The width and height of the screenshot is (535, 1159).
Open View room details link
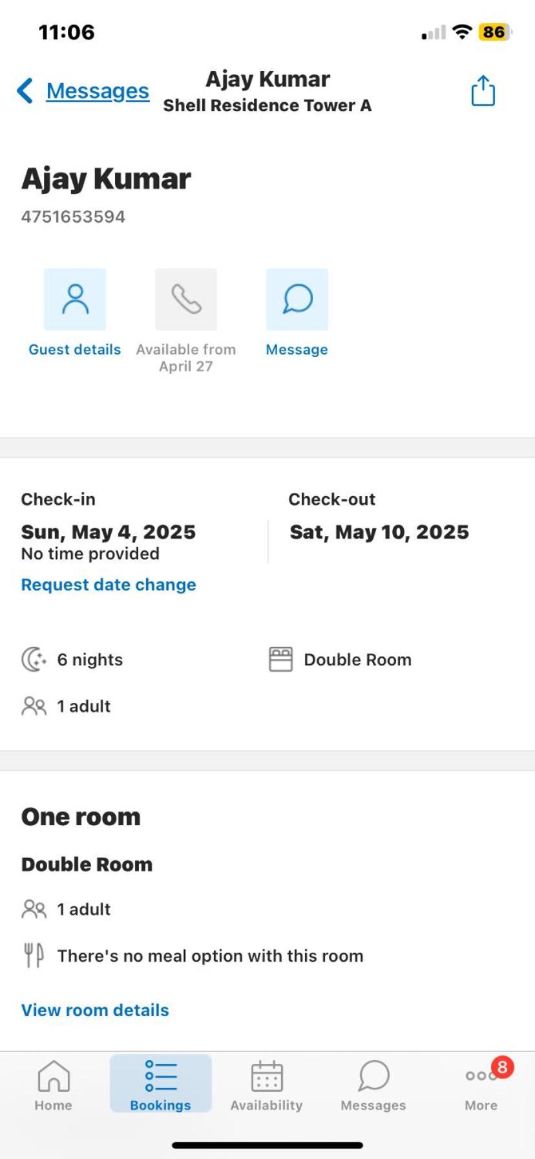[95, 1010]
